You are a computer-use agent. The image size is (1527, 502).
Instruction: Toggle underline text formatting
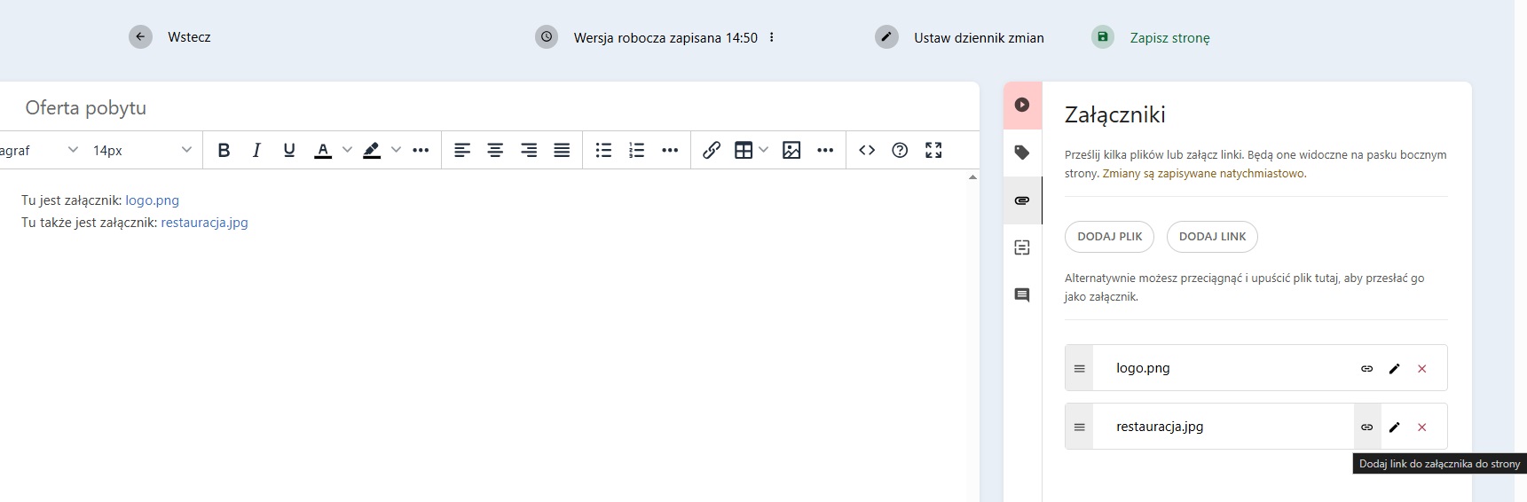pyautogui.click(x=289, y=151)
